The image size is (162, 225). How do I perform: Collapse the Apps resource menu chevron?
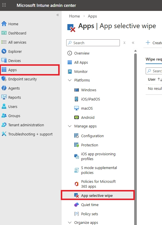tap(133, 43)
